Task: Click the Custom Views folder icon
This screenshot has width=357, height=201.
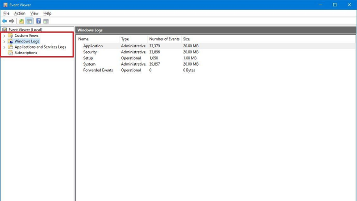Action: pyautogui.click(x=10, y=36)
